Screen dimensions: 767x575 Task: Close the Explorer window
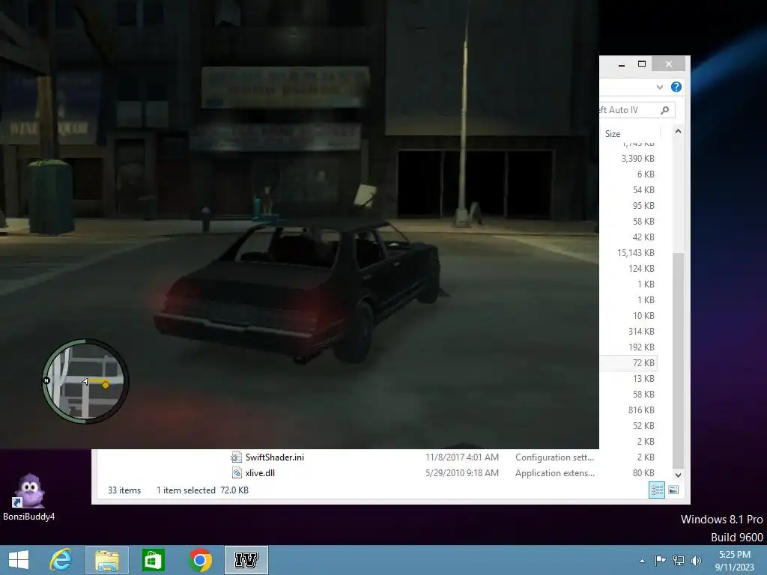(669, 64)
